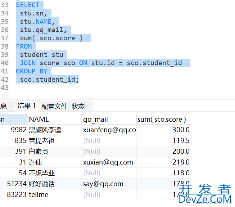This screenshot has width=235, height=207.
Task: Click the xuanfeng@qq.co mail cell
Action: [x=109, y=130]
